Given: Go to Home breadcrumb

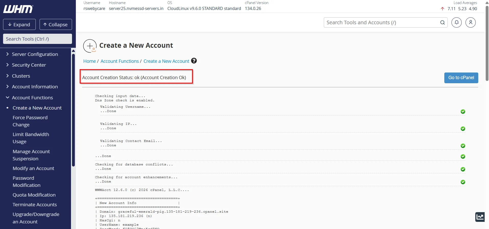Looking at the screenshot, I should tap(90, 61).
